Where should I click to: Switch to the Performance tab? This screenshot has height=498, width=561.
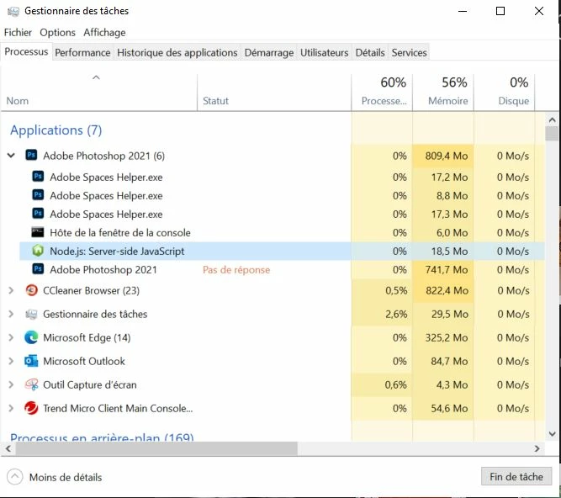82,53
